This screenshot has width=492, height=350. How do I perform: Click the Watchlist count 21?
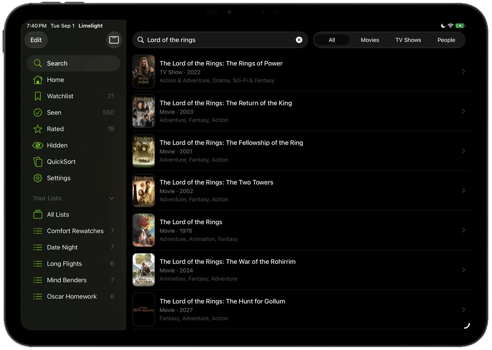coord(111,96)
